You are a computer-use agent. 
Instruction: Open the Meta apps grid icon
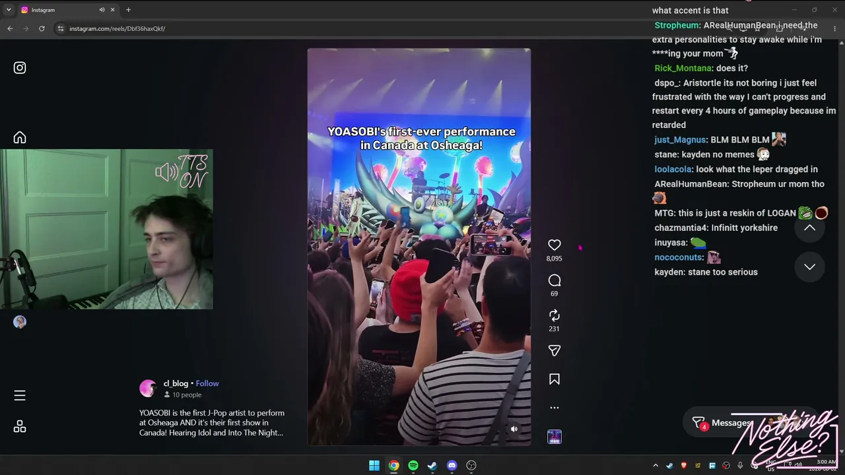point(20,427)
